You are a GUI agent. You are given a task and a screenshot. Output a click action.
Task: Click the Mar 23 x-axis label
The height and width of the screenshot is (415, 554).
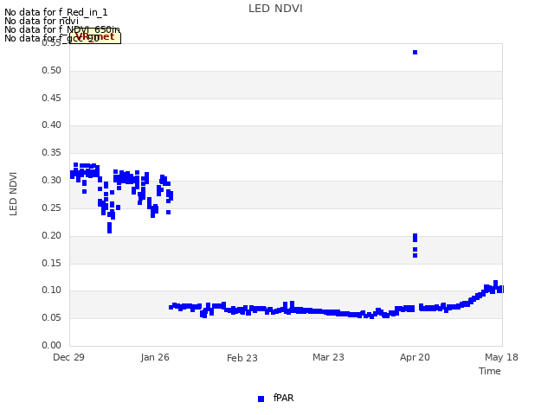(x=328, y=357)
